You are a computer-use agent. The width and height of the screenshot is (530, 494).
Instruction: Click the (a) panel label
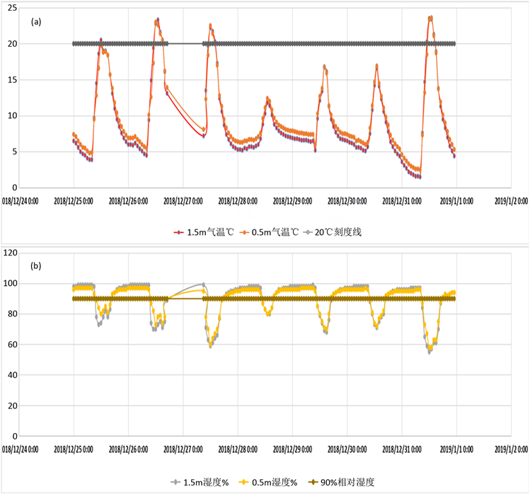pos(36,22)
